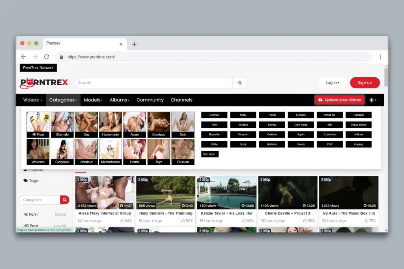
Task: Open the browser's three-dot menu
Action: click(380, 57)
